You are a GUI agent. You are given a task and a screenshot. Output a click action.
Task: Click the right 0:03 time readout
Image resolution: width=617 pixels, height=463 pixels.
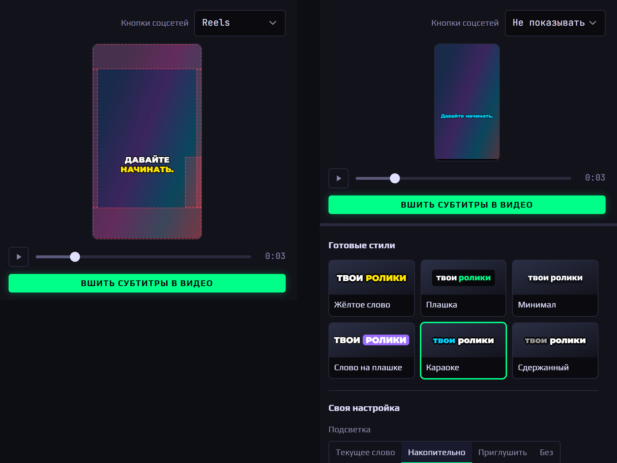[x=595, y=178]
